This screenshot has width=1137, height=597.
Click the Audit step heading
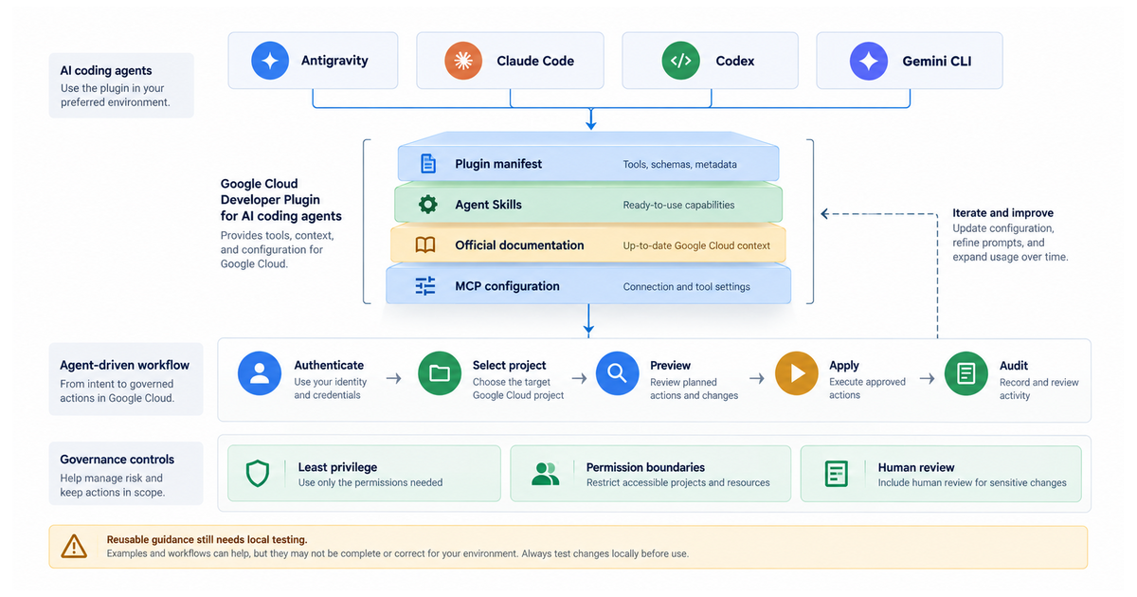[1014, 365]
